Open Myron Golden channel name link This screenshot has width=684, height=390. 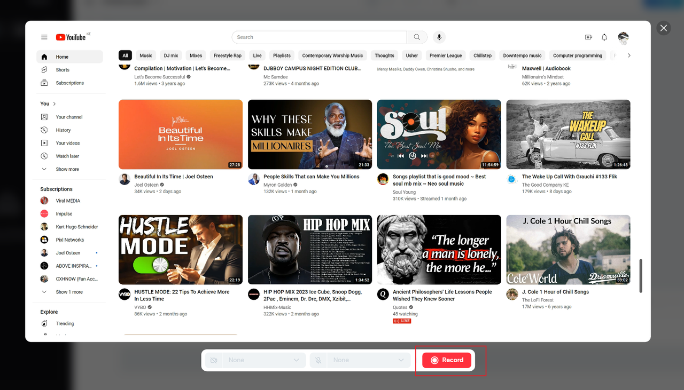277,185
